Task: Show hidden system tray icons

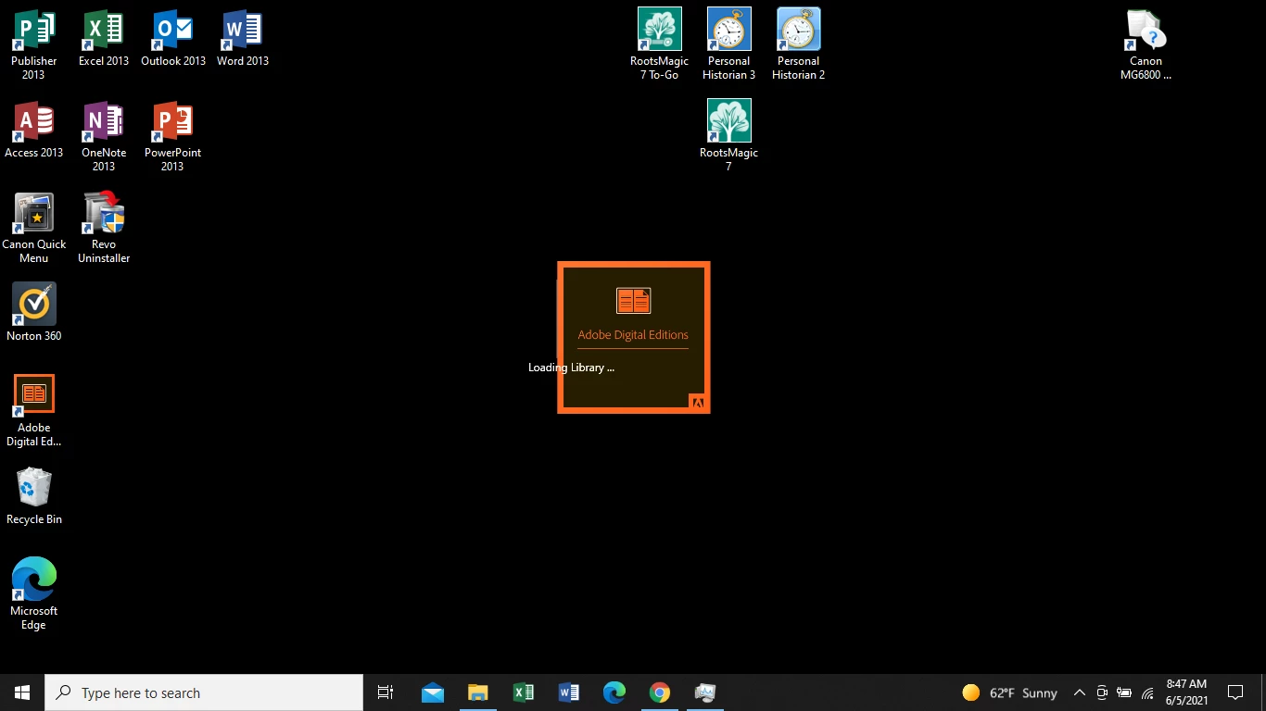Action: 1079,692
